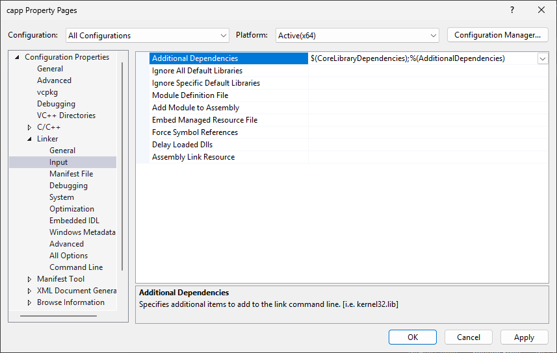
Task: Select Manifest File under Linker
Action: pos(71,174)
